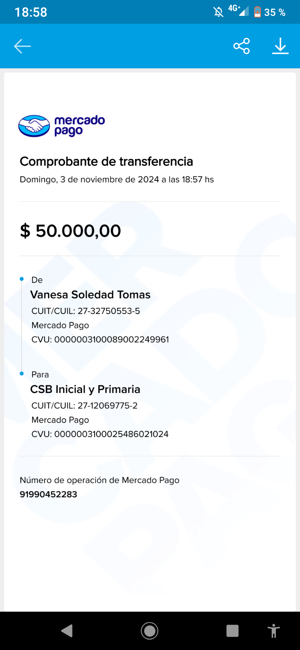Tap the $ 50.000,00 amount
Viewport: 300px width, 650px height.
pyautogui.click(x=70, y=231)
